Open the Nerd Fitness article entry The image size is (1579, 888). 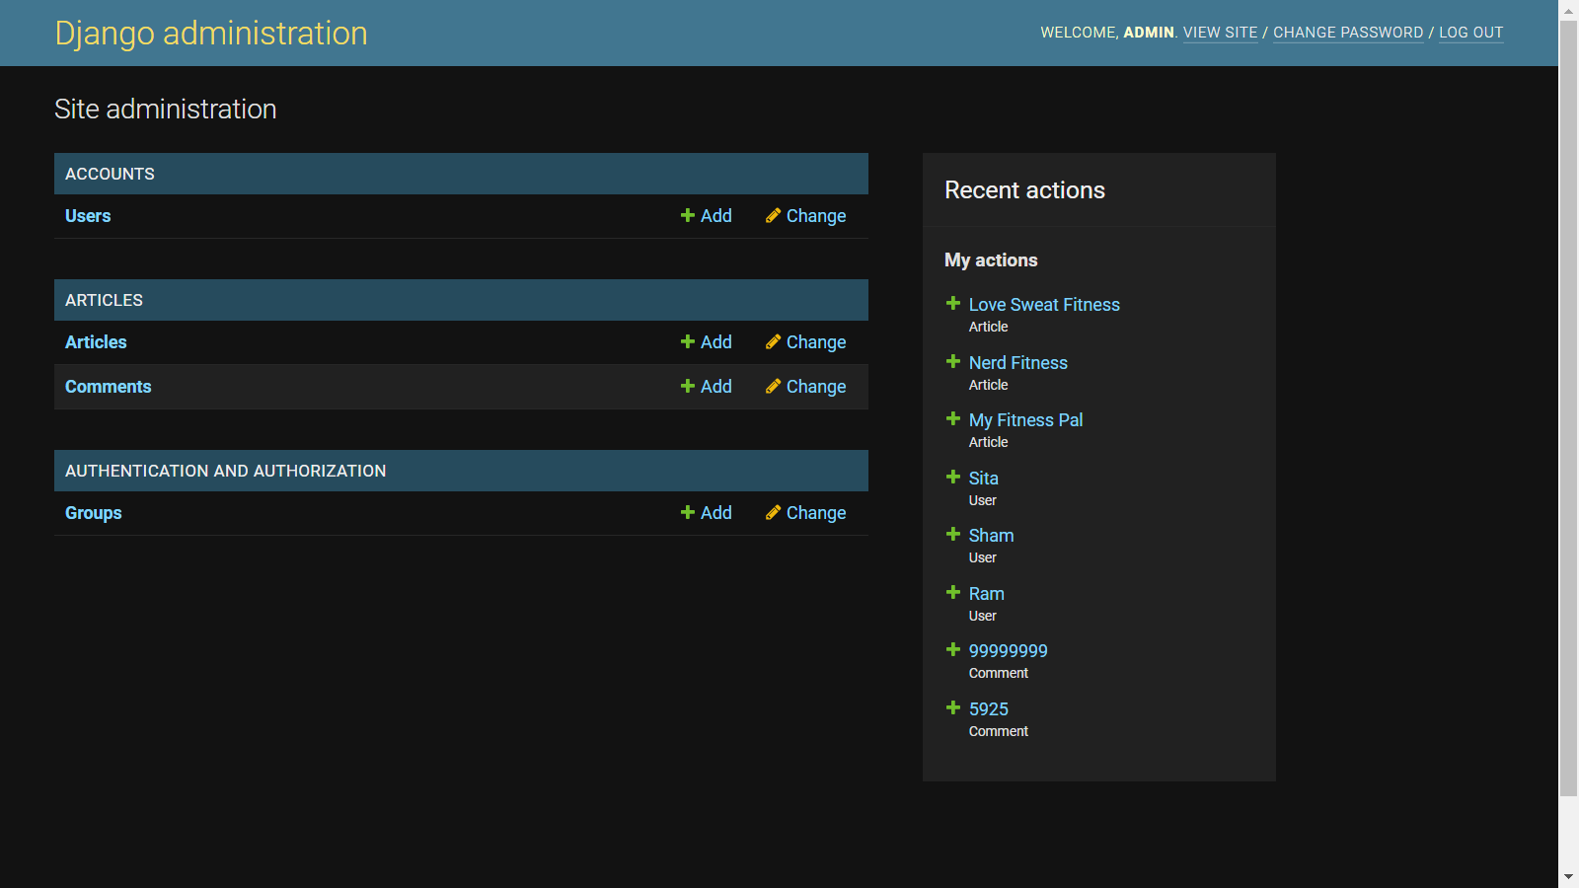point(1017,362)
